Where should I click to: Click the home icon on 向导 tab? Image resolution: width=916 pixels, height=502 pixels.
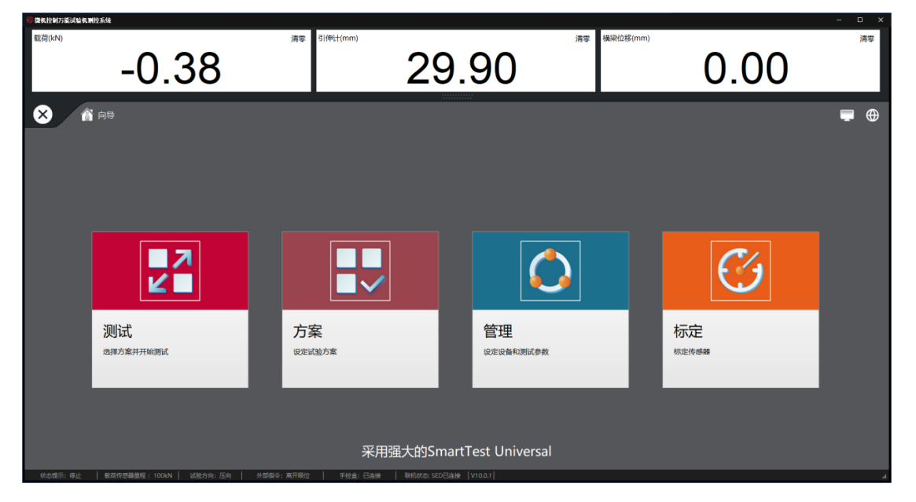click(x=86, y=115)
